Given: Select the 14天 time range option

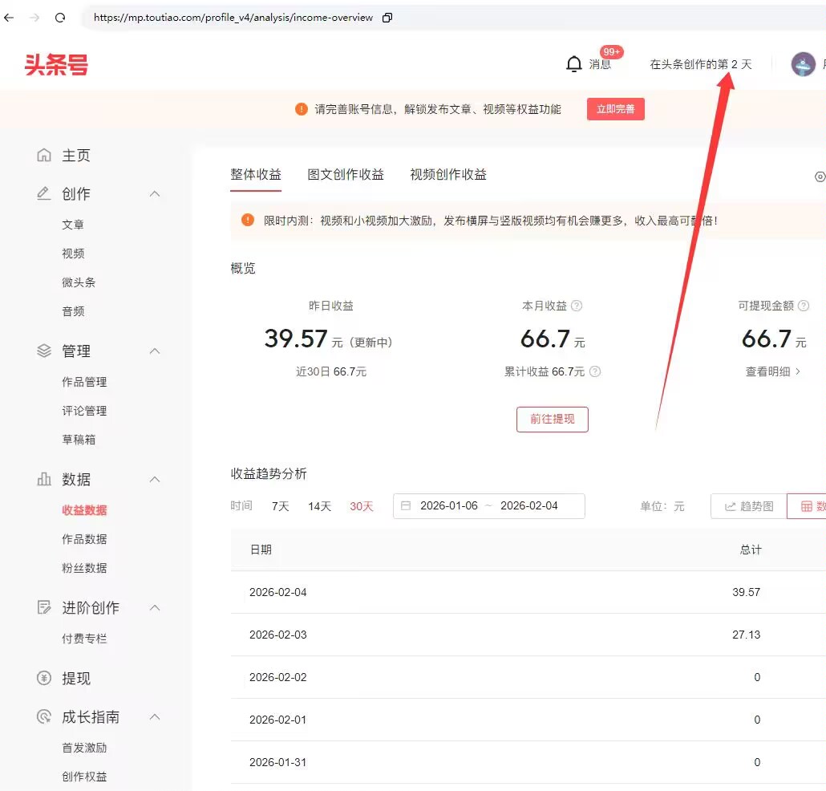Looking at the screenshot, I should [319, 506].
